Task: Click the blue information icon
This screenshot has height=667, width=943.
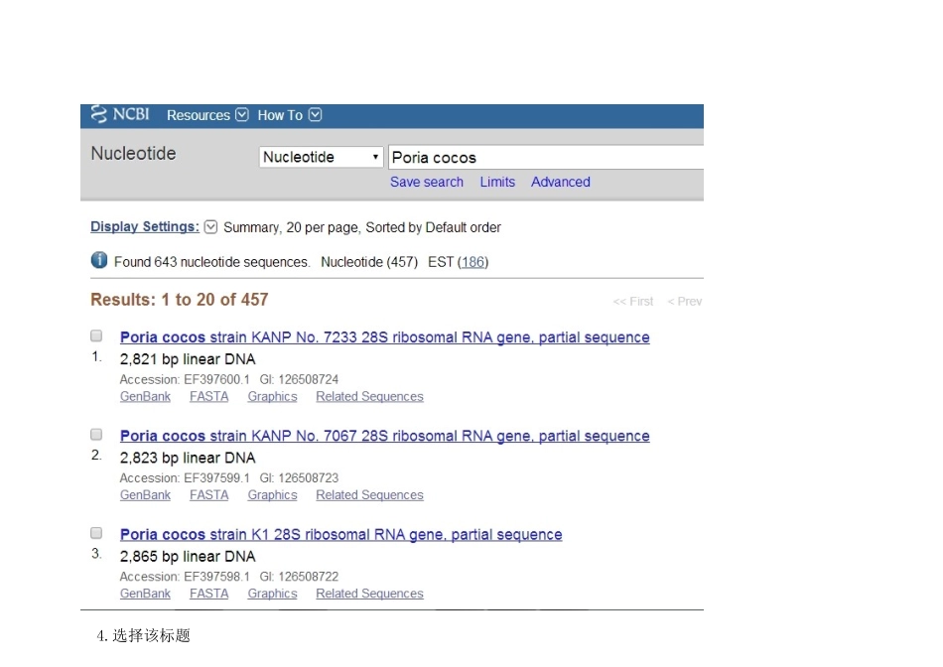Action: pos(99,260)
